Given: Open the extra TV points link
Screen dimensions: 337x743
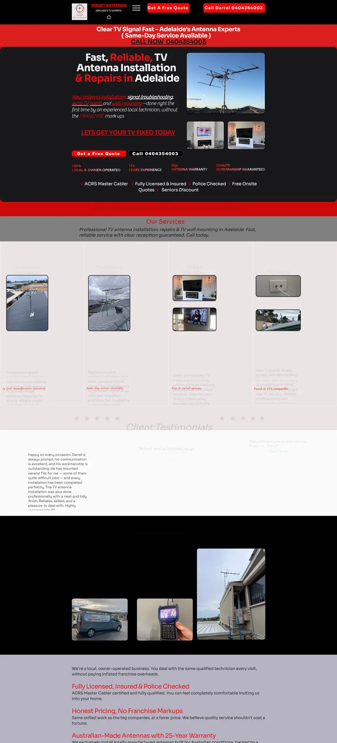Looking at the screenshot, I should pyautogui.click(x=87, y=103).
